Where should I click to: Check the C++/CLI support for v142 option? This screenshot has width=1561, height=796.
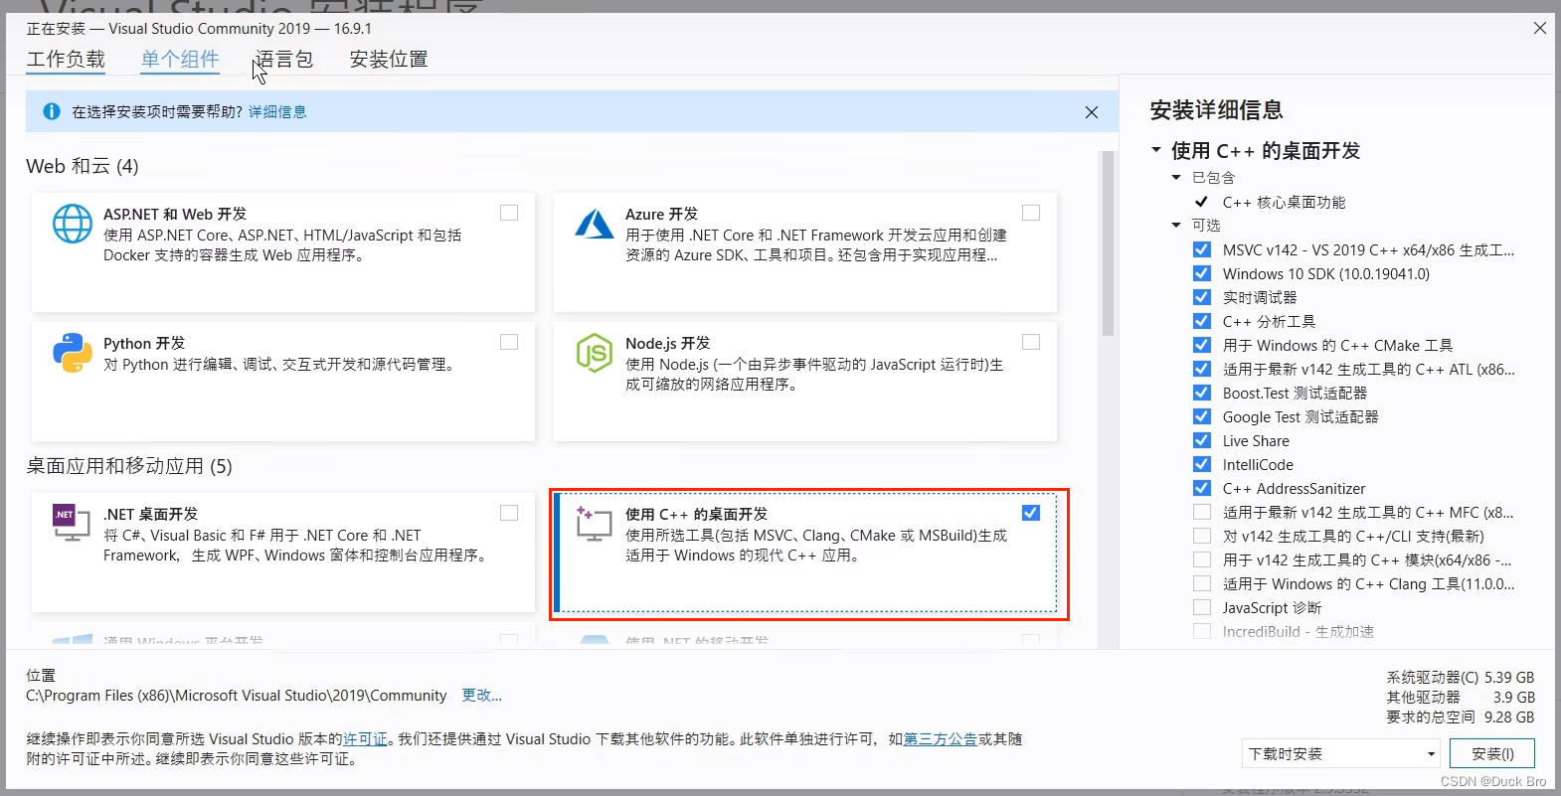[x=1202, y=536]
